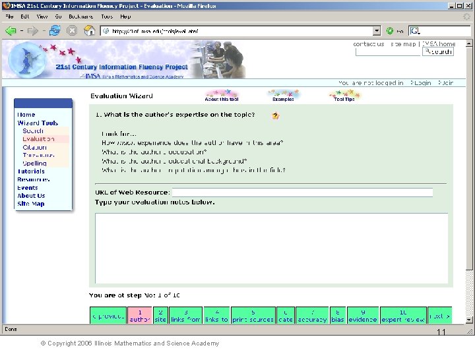The image size is (475, 356).
Task: Click the browser address bar URL
Action: click(237, 31)
